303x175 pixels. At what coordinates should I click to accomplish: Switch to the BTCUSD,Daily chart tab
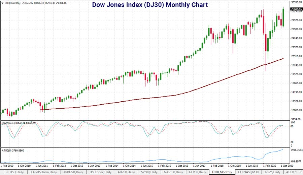click(x=14, y=172)
